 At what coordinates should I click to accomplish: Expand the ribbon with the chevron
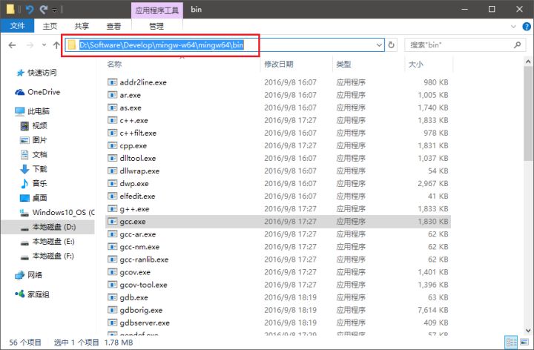click(x=513, y=27)
